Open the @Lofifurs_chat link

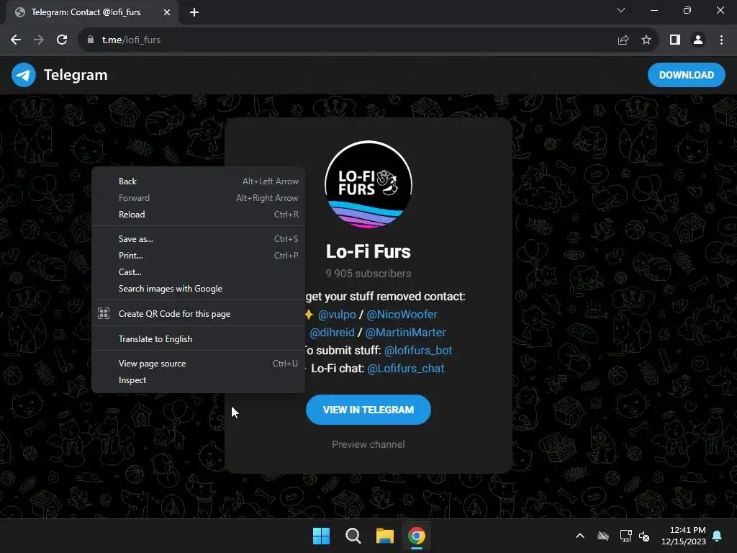pos(406,368)
